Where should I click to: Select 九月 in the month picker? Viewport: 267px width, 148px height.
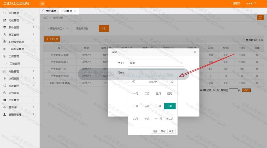pyautogui.click(x=136, y=119)
